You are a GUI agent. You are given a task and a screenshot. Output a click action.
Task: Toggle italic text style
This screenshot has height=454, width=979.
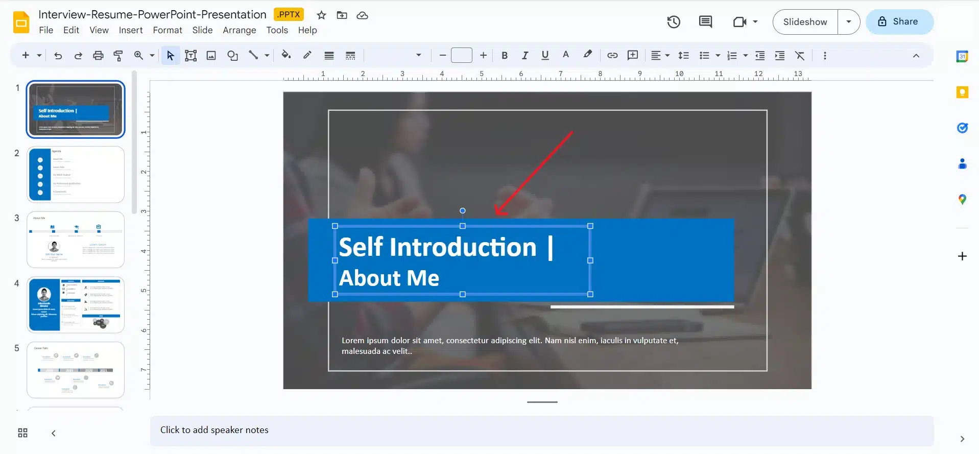524,56
